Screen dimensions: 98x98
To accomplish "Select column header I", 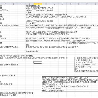I will pyautogui.click(x=30, y=4).
